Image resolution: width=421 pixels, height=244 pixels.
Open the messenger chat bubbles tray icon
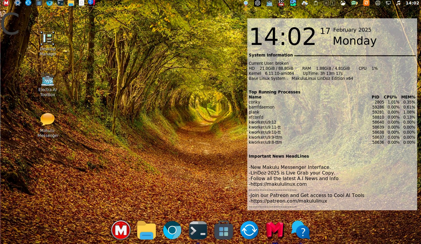pyautogui.click(x=354, y=3)
